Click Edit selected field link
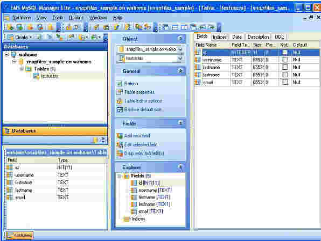This screenshot has width=321, height=241. point(141,145)
